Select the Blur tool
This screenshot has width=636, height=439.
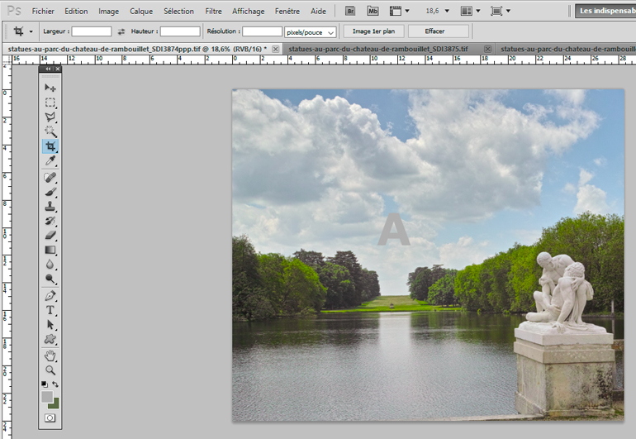50,265
